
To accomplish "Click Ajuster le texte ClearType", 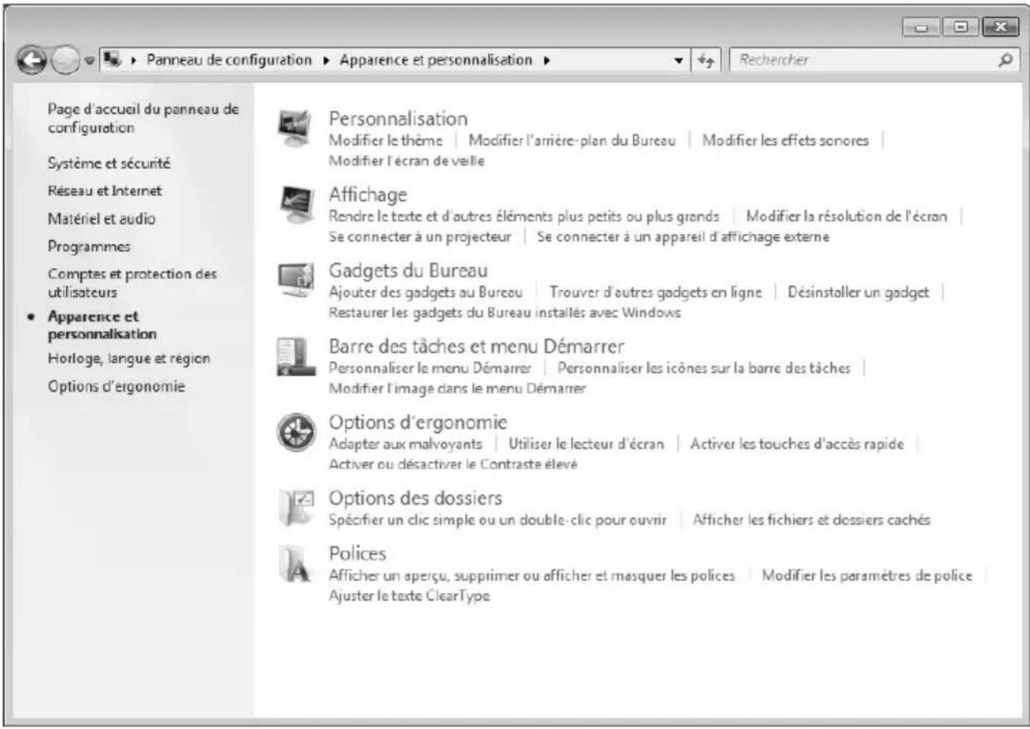I will click(x=409, y=596).
